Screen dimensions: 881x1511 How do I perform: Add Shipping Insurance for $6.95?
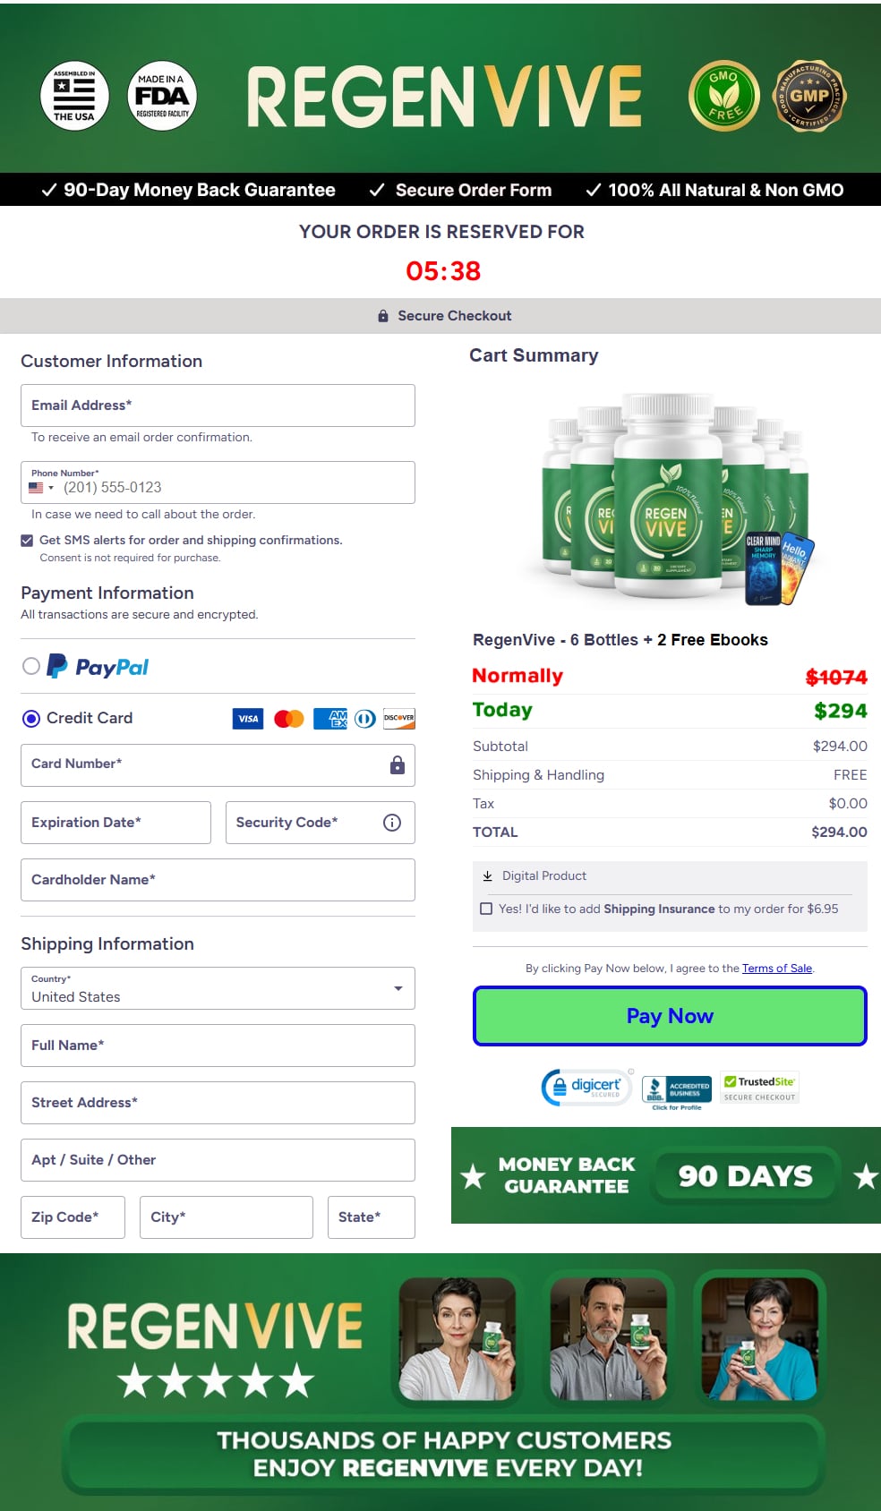486,908
